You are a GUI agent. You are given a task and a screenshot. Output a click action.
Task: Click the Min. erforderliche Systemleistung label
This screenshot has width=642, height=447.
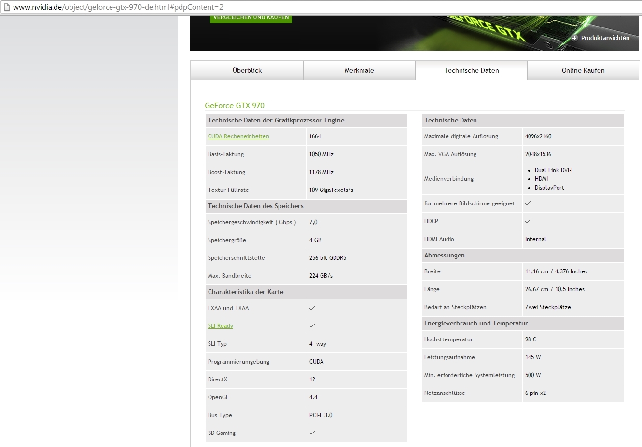pos(469,375)
